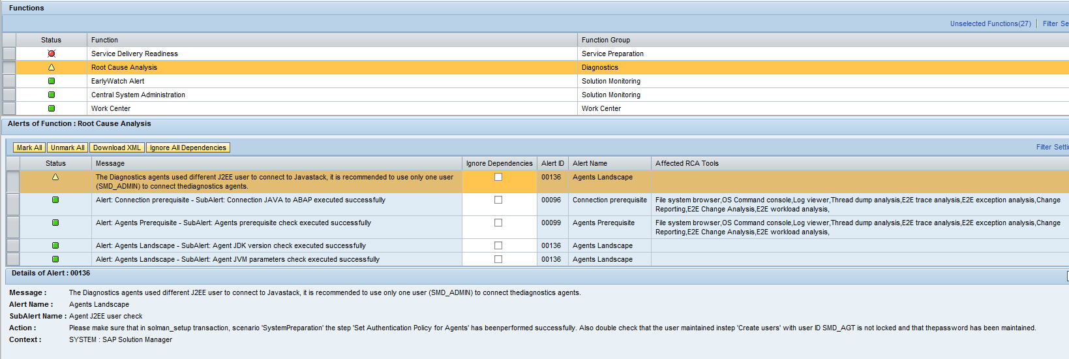1069x359 pixels.
Task: Click Affected RCA Tools column header
Action: [x=860, y=163]
